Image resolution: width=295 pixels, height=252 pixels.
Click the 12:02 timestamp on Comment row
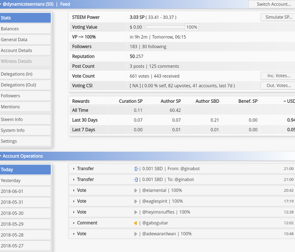[289, 223]
